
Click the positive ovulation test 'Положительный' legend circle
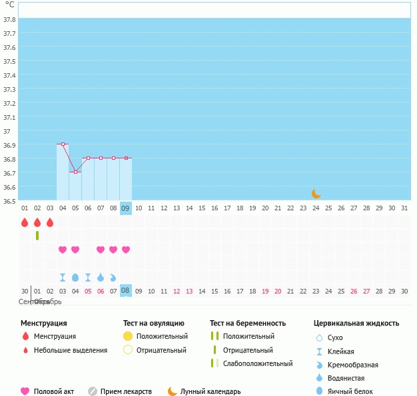pos(128,337)
